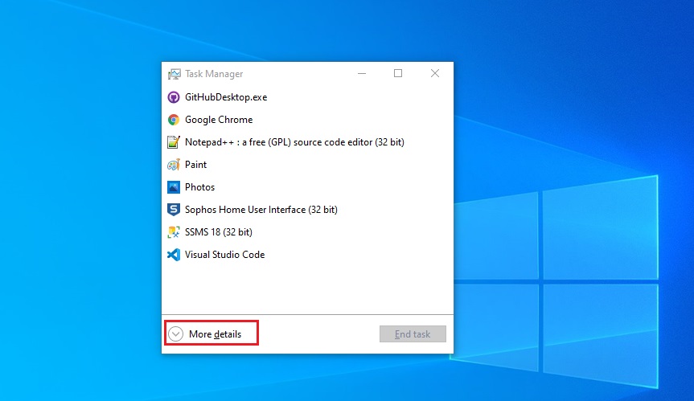
Task: Click the Google Chrome icon
Action: click(x=174, y=120)
